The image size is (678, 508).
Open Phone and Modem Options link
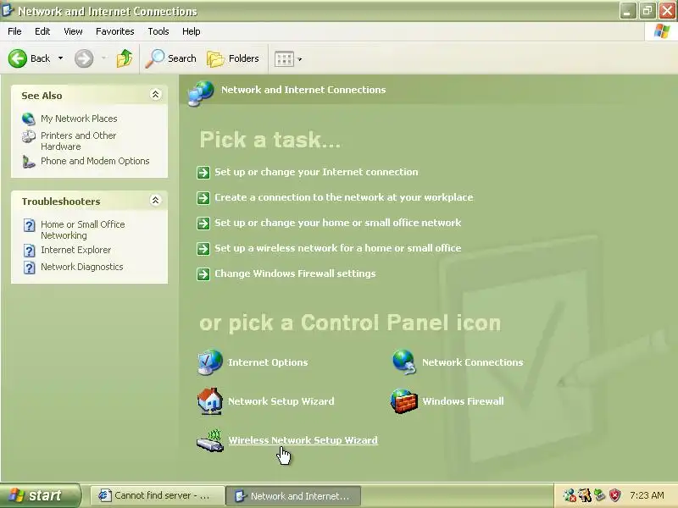(95, 161)
